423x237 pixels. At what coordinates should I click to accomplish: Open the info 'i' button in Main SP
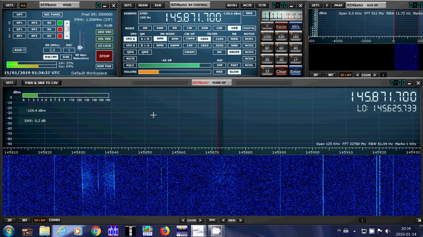pyautogui.click(x=362, y=220)
